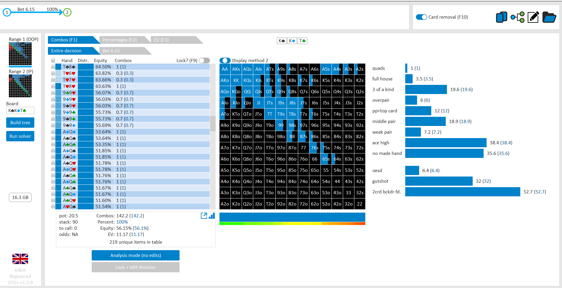Toggle Display method 2 switch
The image size is (562, 288).
(225, 60)
